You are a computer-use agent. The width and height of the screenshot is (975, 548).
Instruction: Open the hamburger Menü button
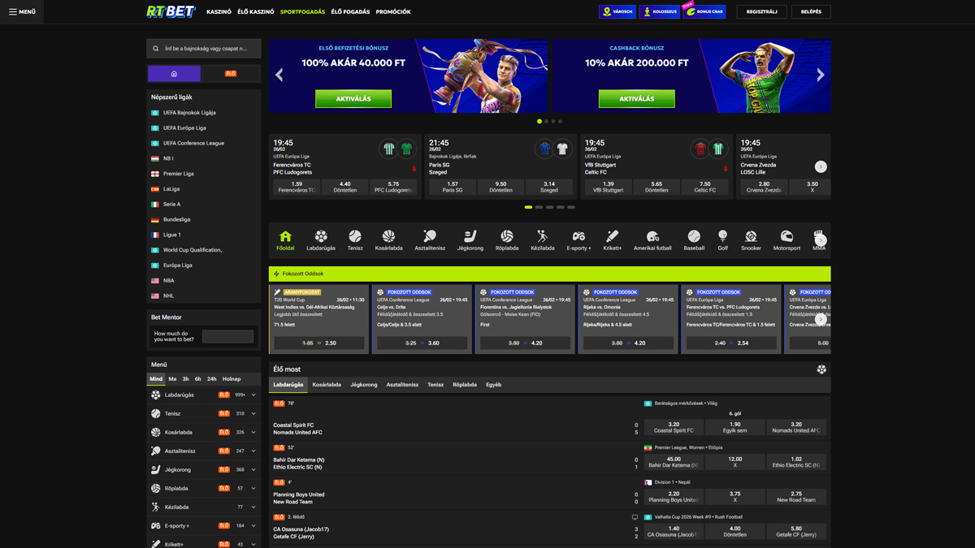click(x=22, y=12)
